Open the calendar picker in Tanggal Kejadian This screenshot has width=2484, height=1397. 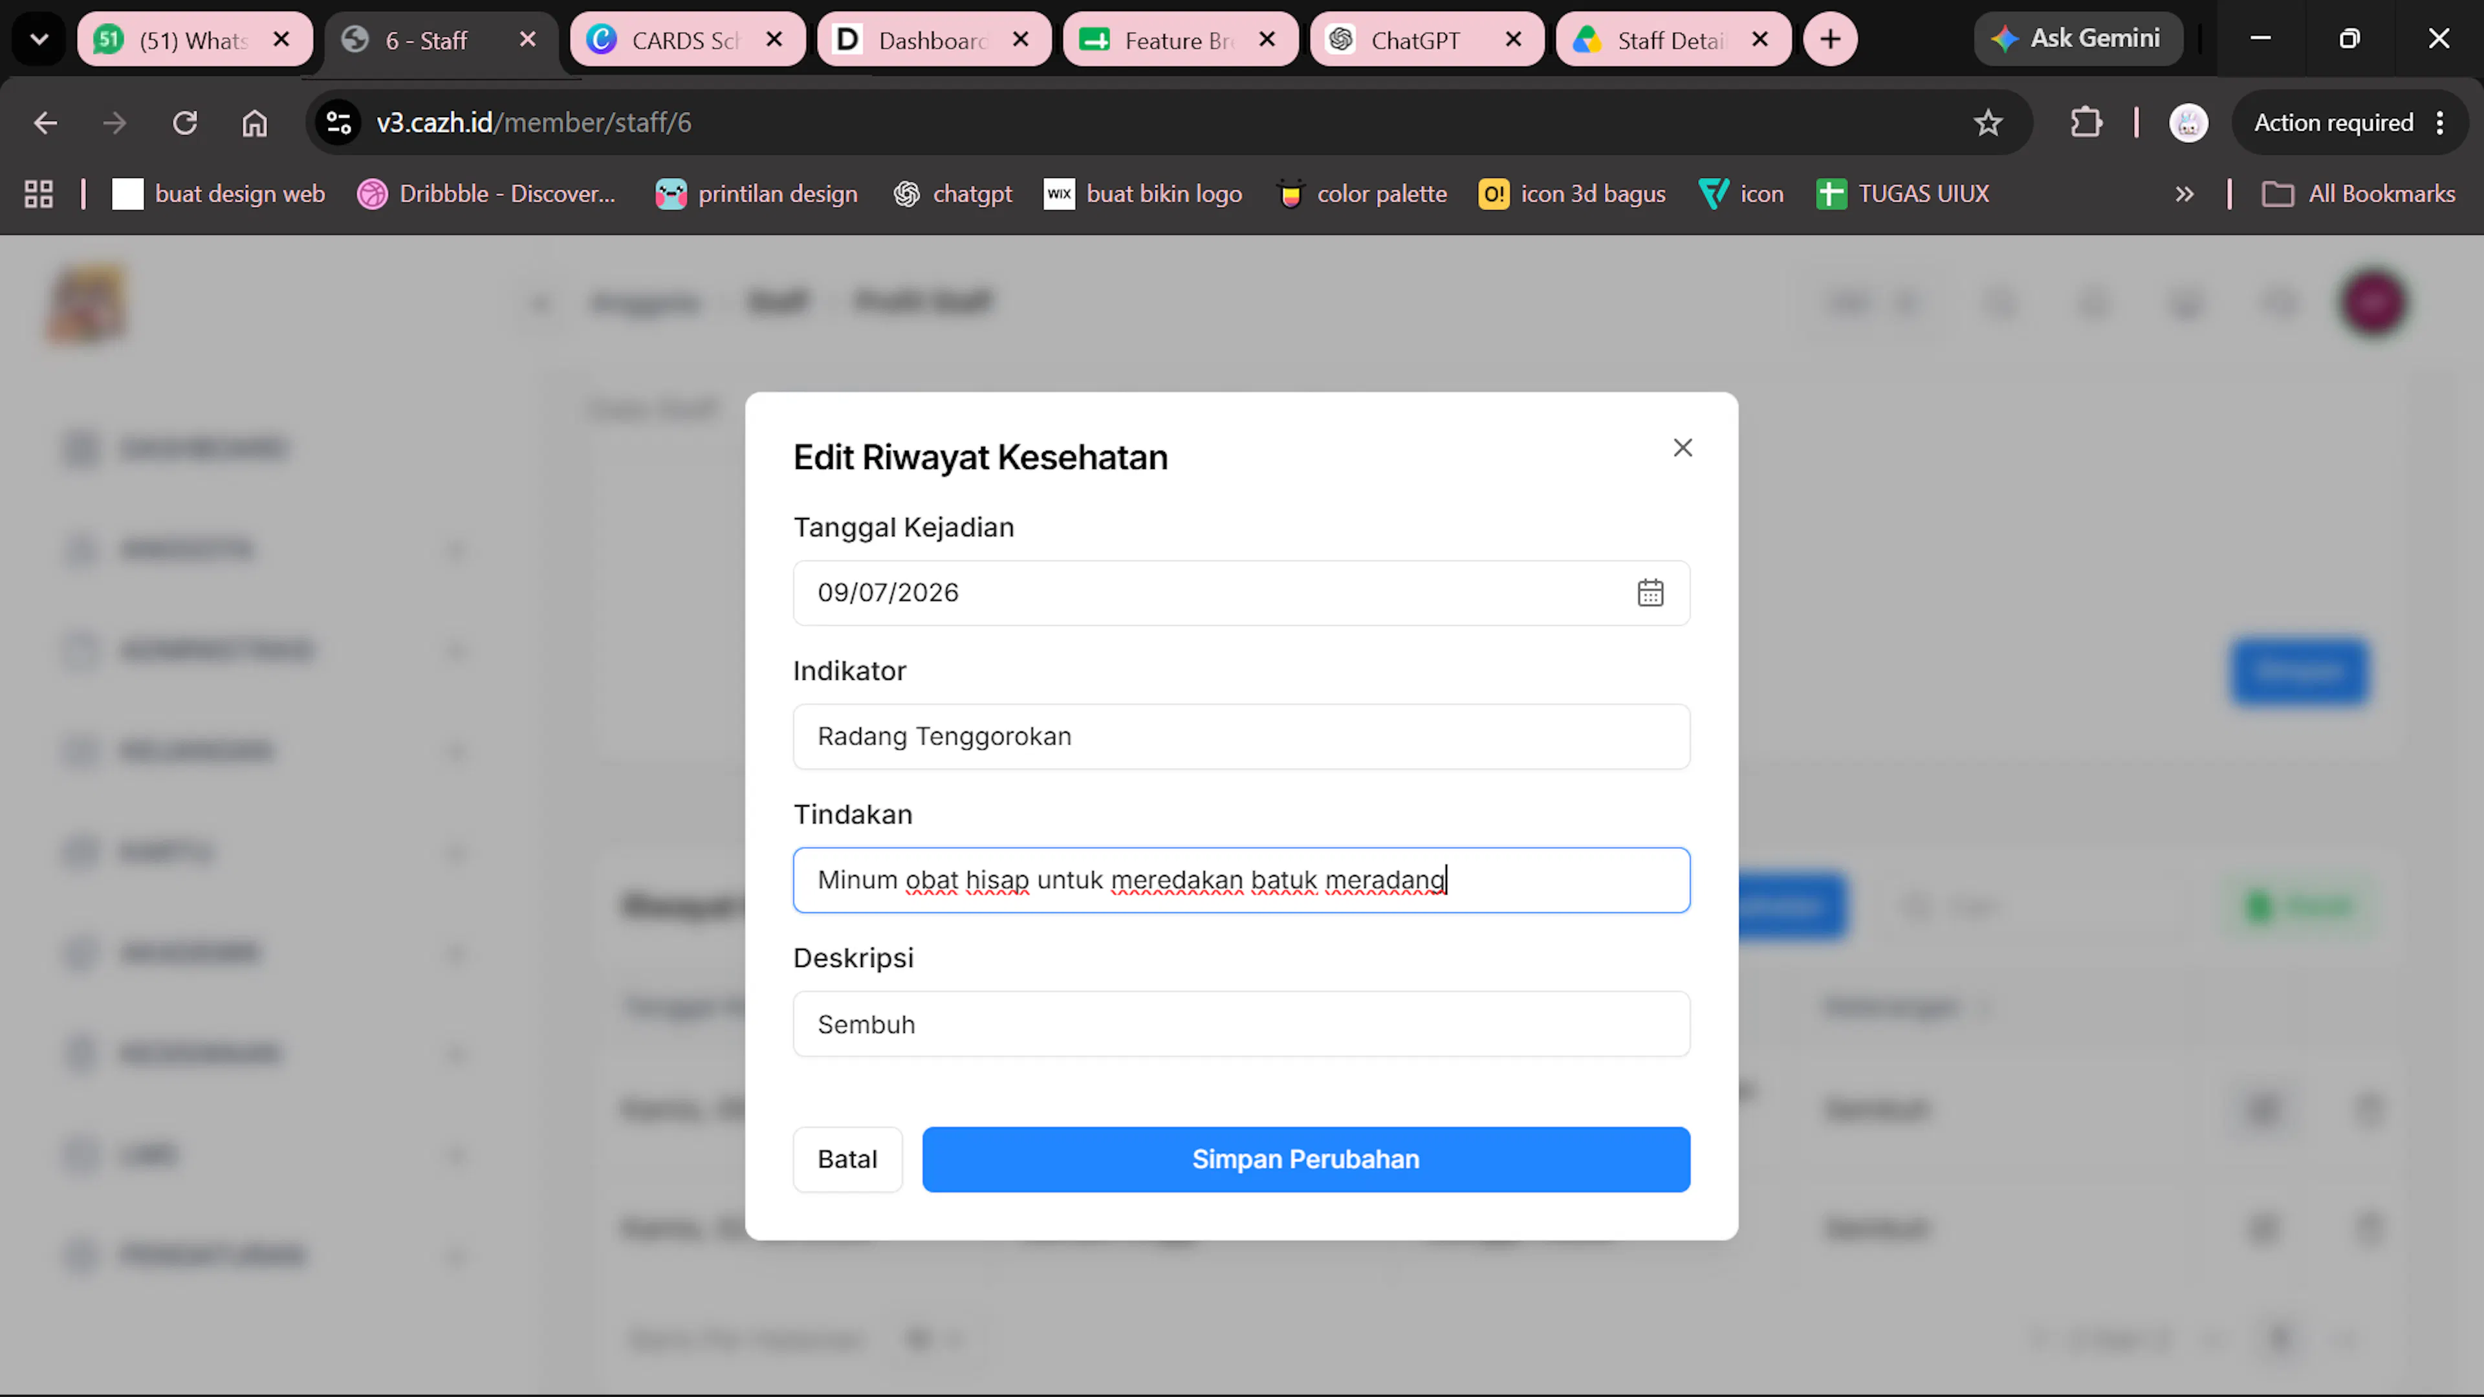point(1650,592)
